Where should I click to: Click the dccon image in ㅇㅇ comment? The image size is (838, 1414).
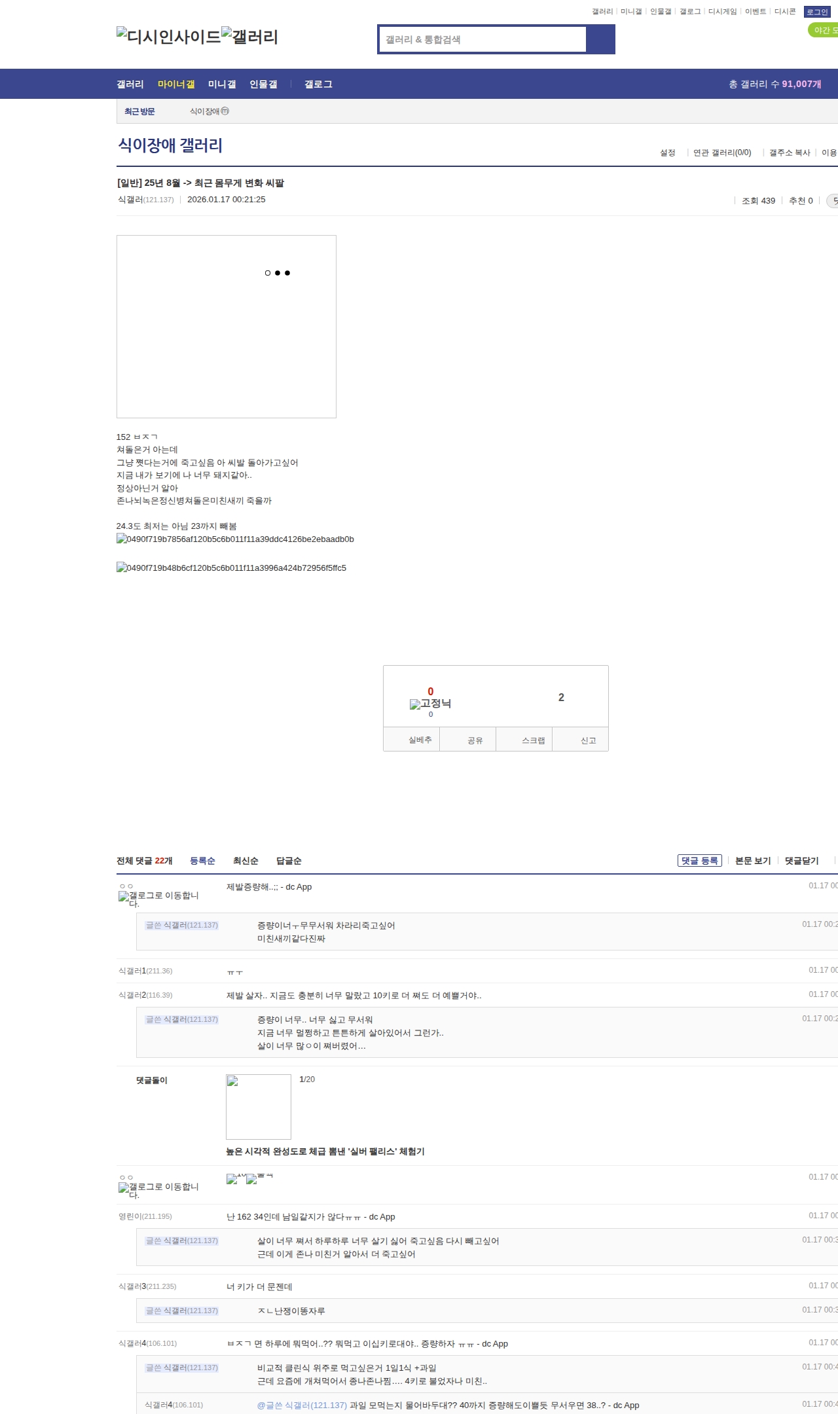[x=249, y=1179]
